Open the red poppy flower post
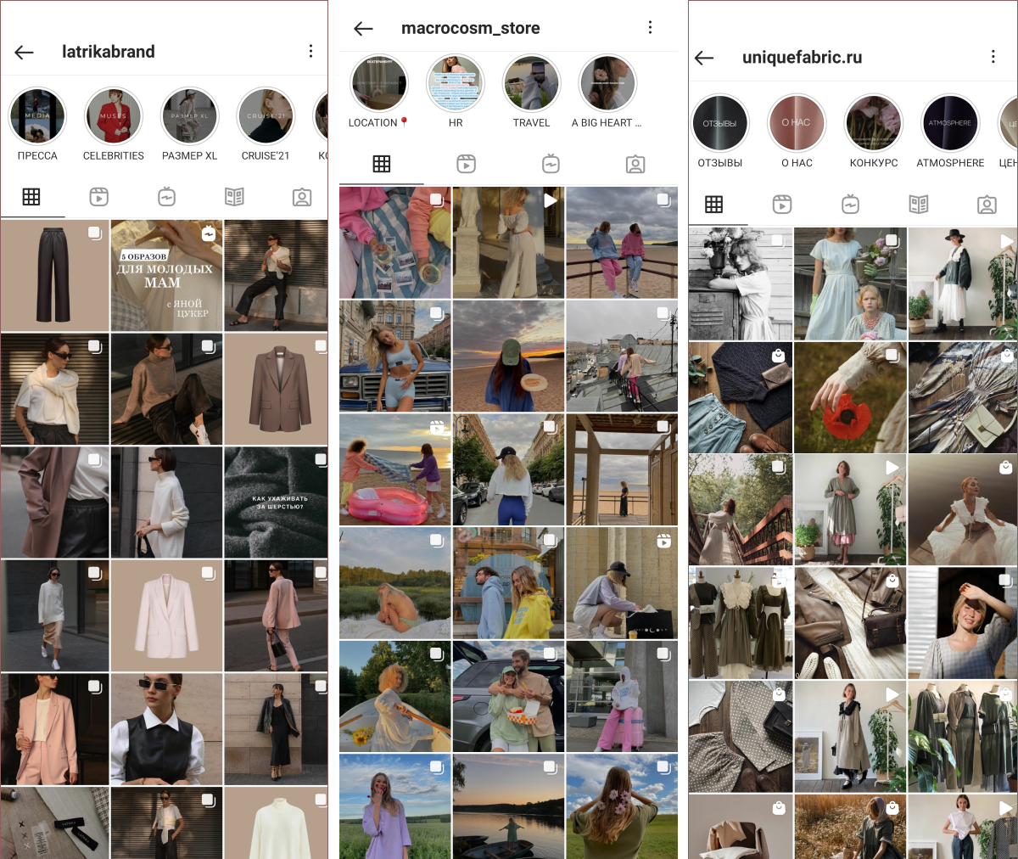This screenshot has height=859, width=1018. 849,397
